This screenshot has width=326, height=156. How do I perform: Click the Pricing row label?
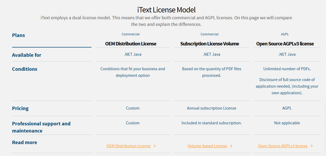click(x=20, y=108)
